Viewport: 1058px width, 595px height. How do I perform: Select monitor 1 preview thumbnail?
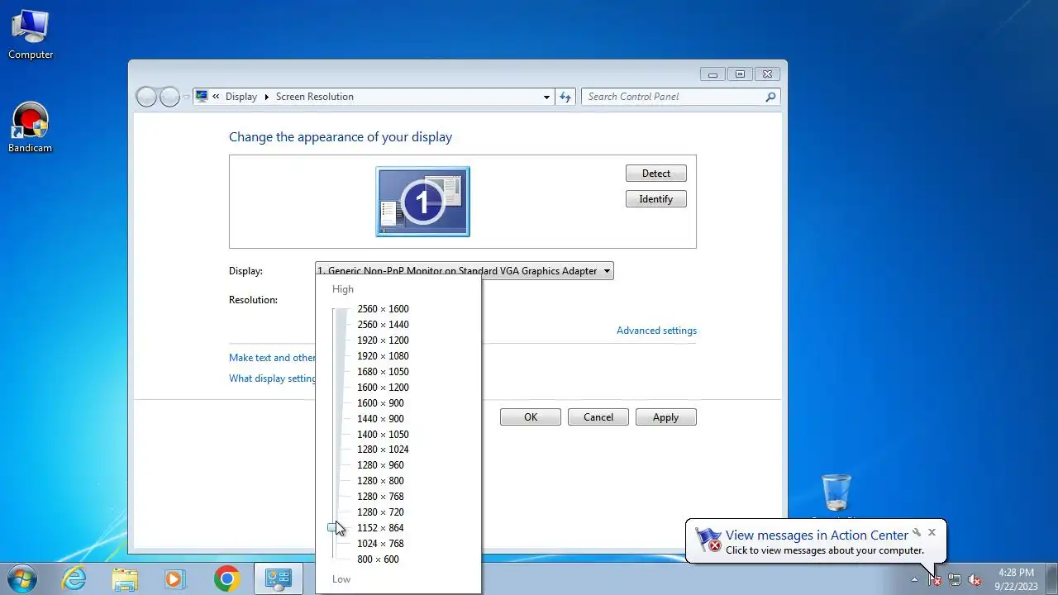pos(422,202)
